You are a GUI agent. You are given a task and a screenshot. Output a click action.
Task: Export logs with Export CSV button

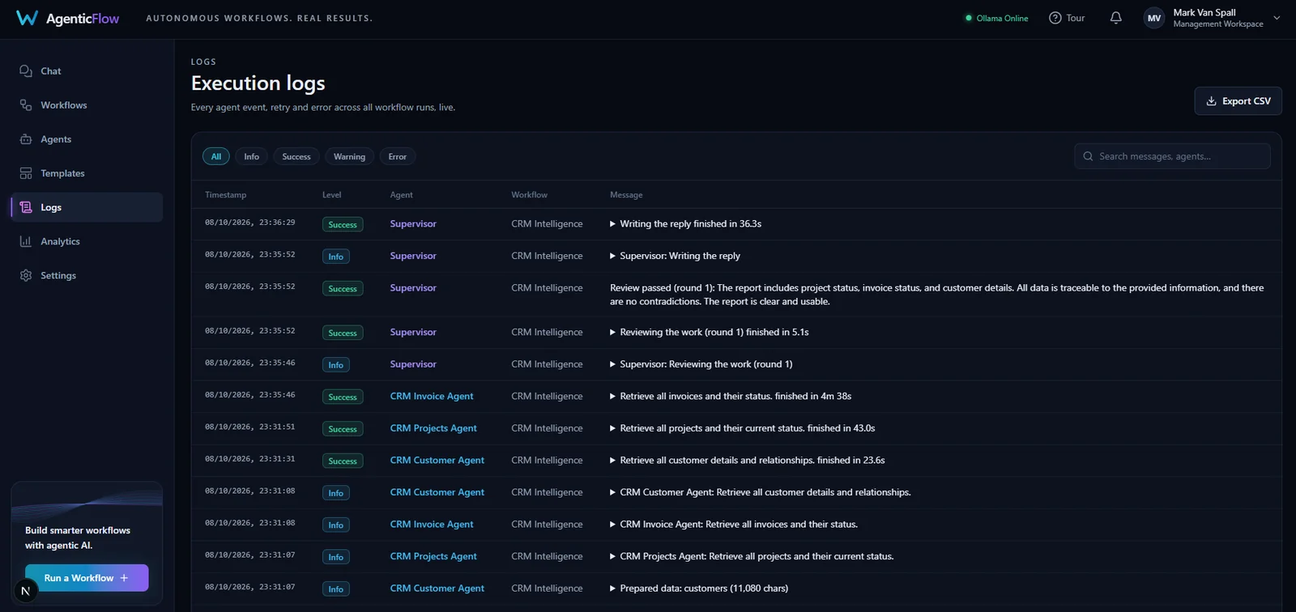click(x=1238, y=101)
